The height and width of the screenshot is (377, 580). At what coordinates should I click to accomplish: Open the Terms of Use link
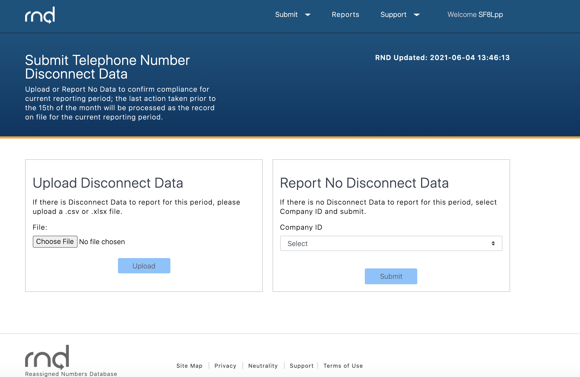pyautogui.click(x=343, y=366)
